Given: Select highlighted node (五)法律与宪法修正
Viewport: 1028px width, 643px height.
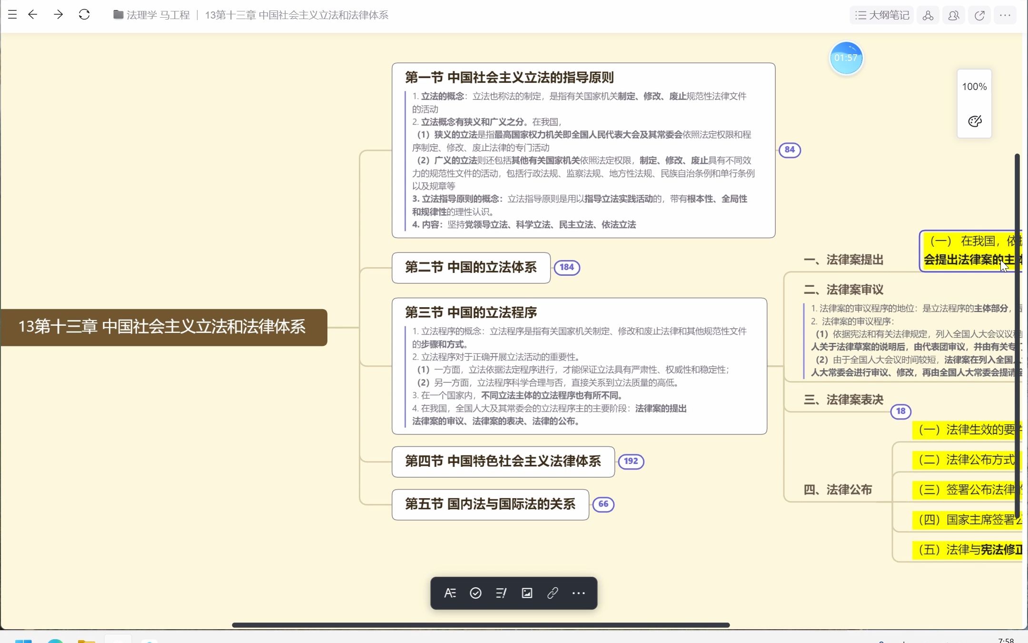Looking at the screenshot, I should 968,550.
